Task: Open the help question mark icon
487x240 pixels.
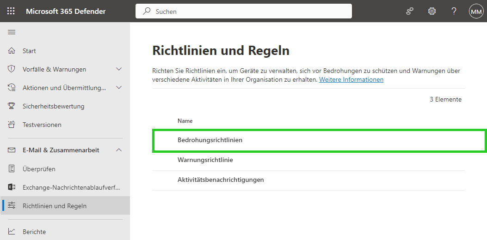Action: point(454,12)
